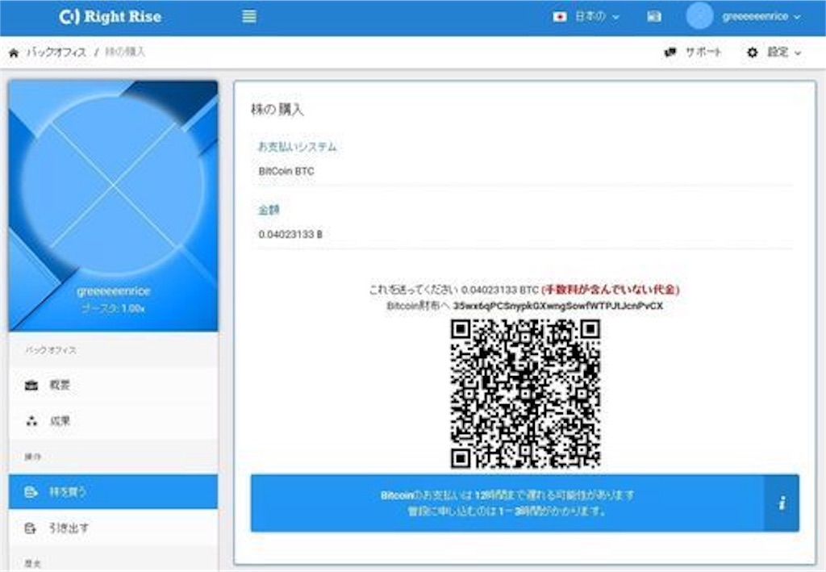Click 株の購入 breadcrumb text
The height and width of the screenshot is (572, 826).
(125, 52)
